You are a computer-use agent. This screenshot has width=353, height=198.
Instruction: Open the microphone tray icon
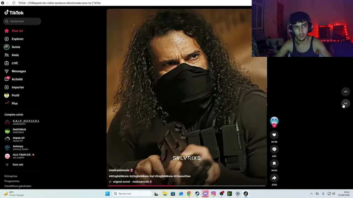click(323, 194)
